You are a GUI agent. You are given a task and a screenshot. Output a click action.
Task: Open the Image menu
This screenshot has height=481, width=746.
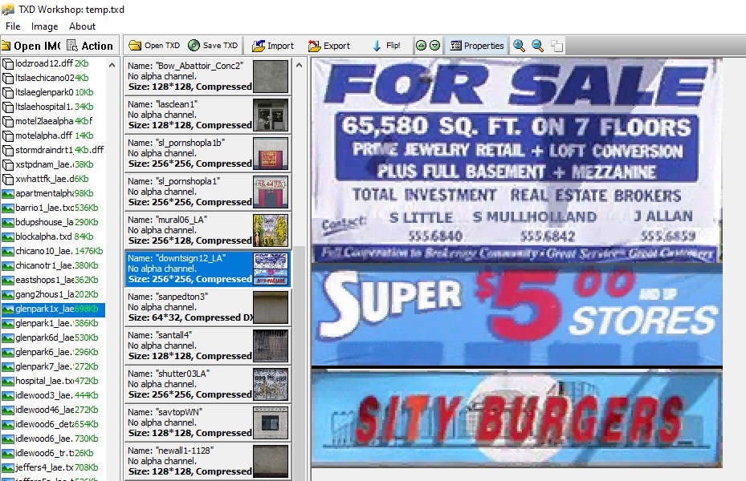44,26
